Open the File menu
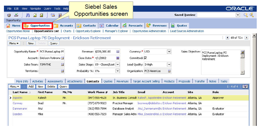Image resolution: width=264 pixels, height=133 pixels. [10, 8]
